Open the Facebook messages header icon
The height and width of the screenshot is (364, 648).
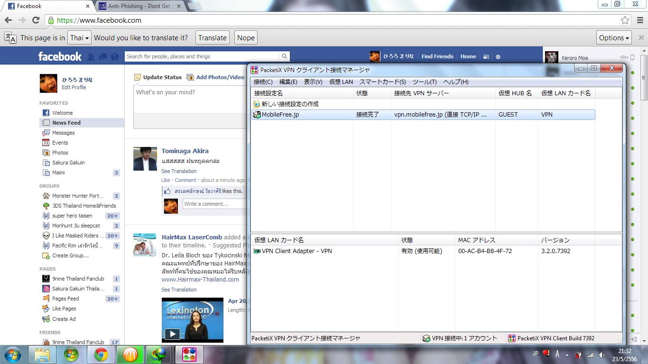(x=103, y=56)
